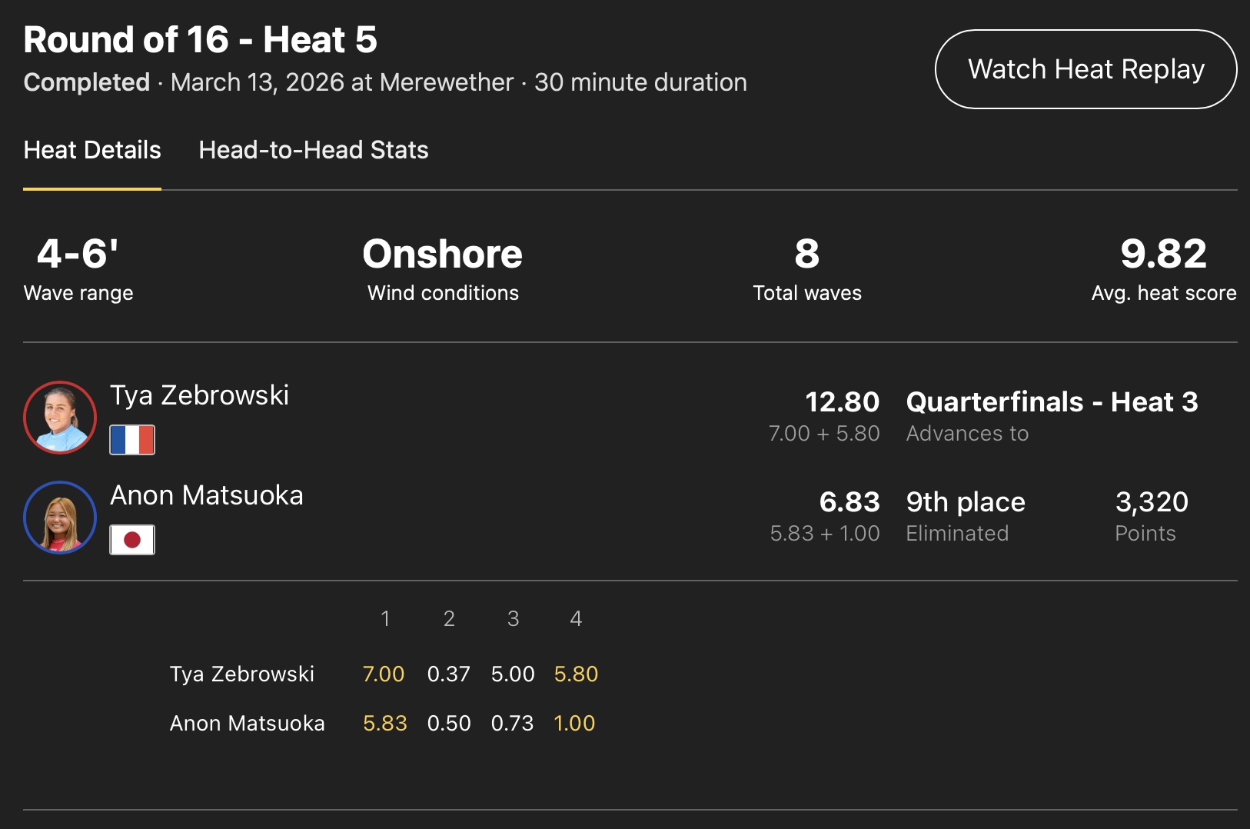
Task: Click the Round of 16 - Heat 5 title
Action: pos(200,40)
